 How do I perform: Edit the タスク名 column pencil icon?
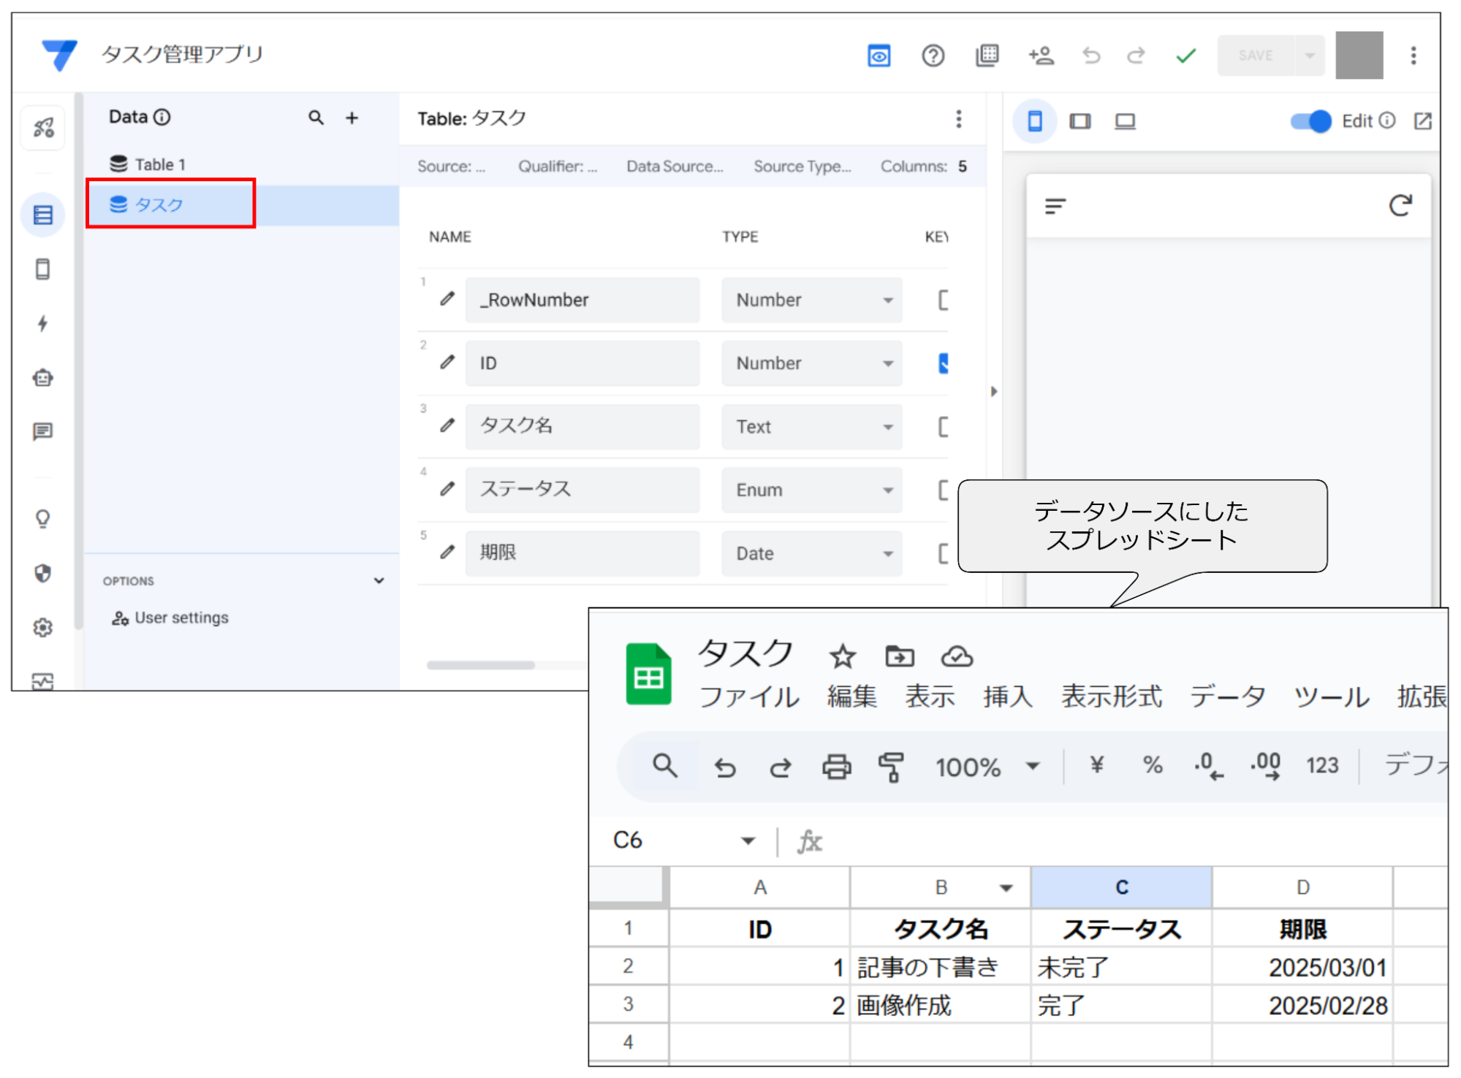point(447,425)
